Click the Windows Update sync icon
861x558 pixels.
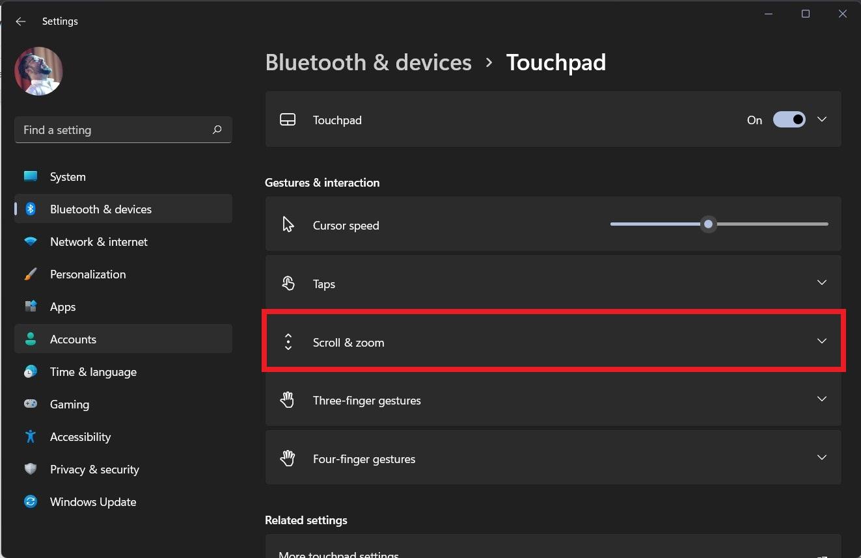point(31,502)
